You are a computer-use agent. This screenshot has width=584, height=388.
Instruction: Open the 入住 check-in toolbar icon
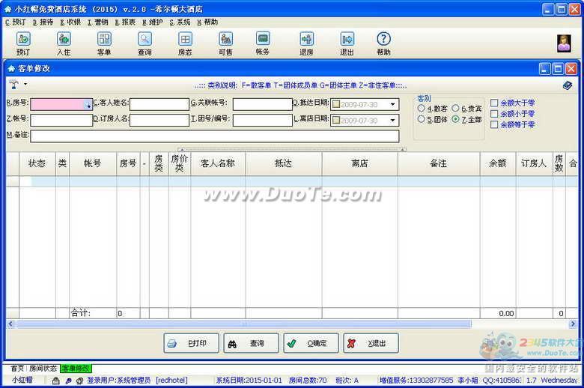[64, 39]
